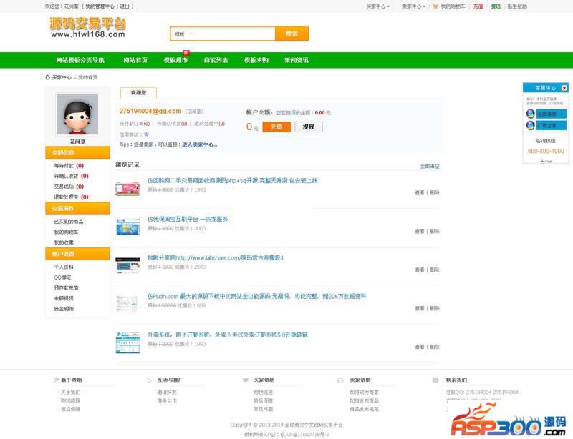Screen dimensions: 573x439
Task: Click the 提现 withdraw button
Action: pyautogui.click(x=309, y=127)
